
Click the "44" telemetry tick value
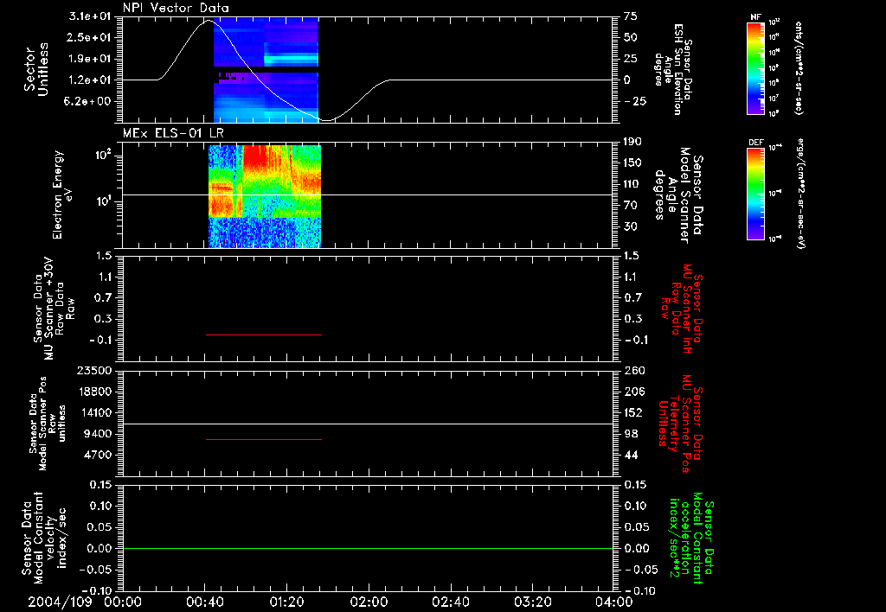[x=631, y=455]
